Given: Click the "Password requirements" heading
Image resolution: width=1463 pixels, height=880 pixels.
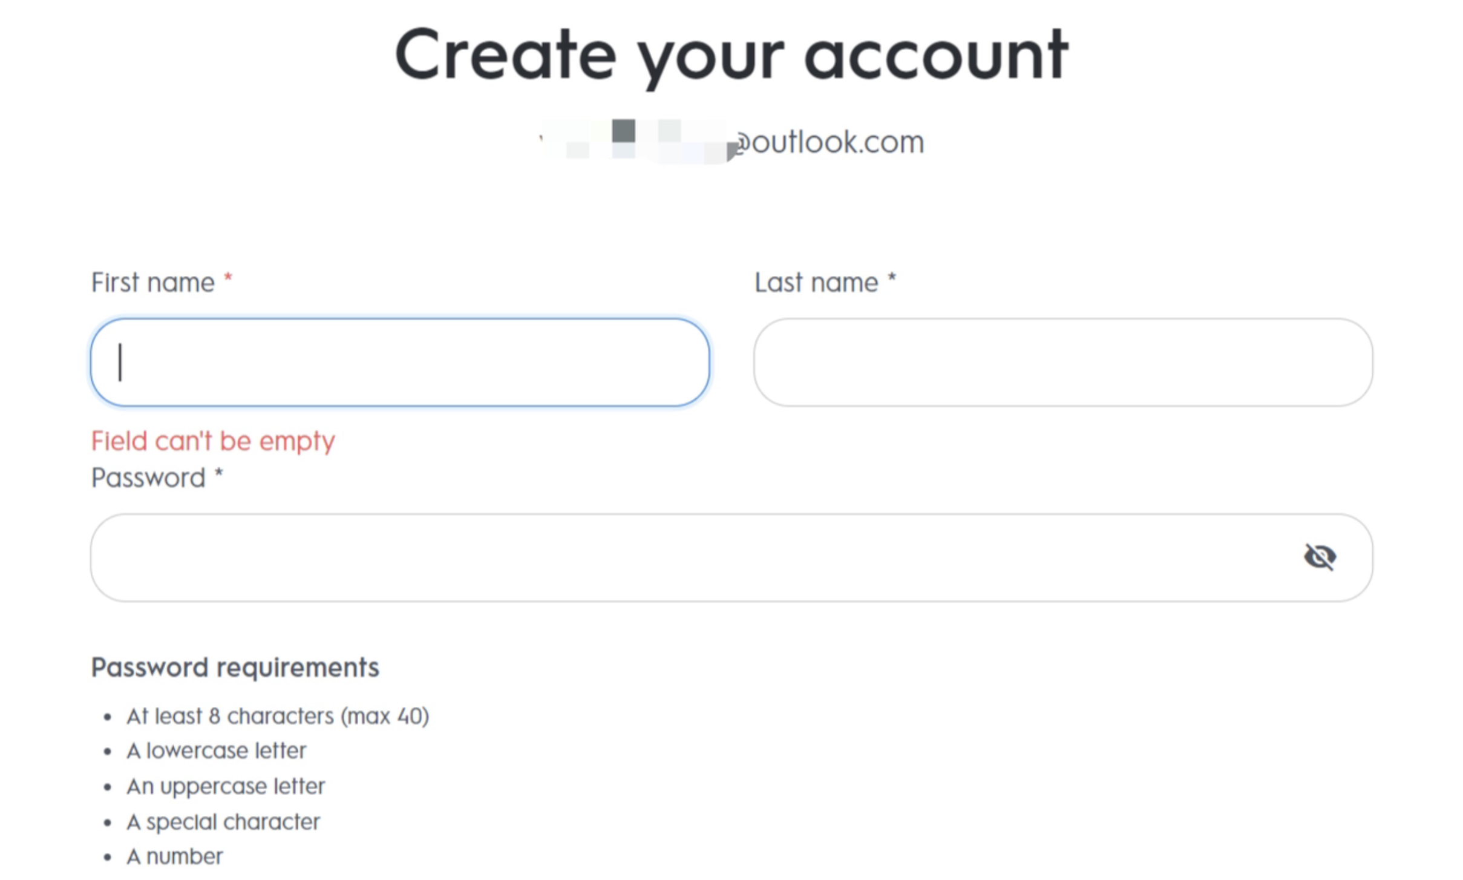Looking at the screenshot, I should click(235, 668).
